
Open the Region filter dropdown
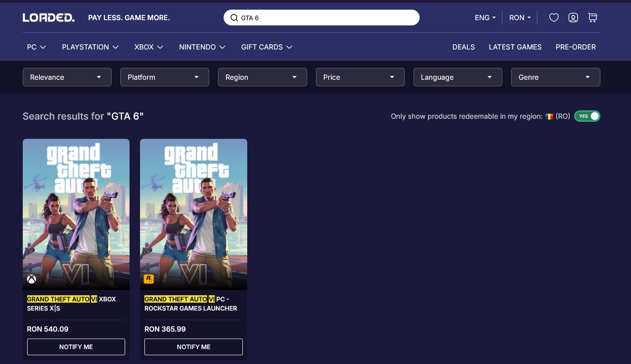[x=263, y=77]
